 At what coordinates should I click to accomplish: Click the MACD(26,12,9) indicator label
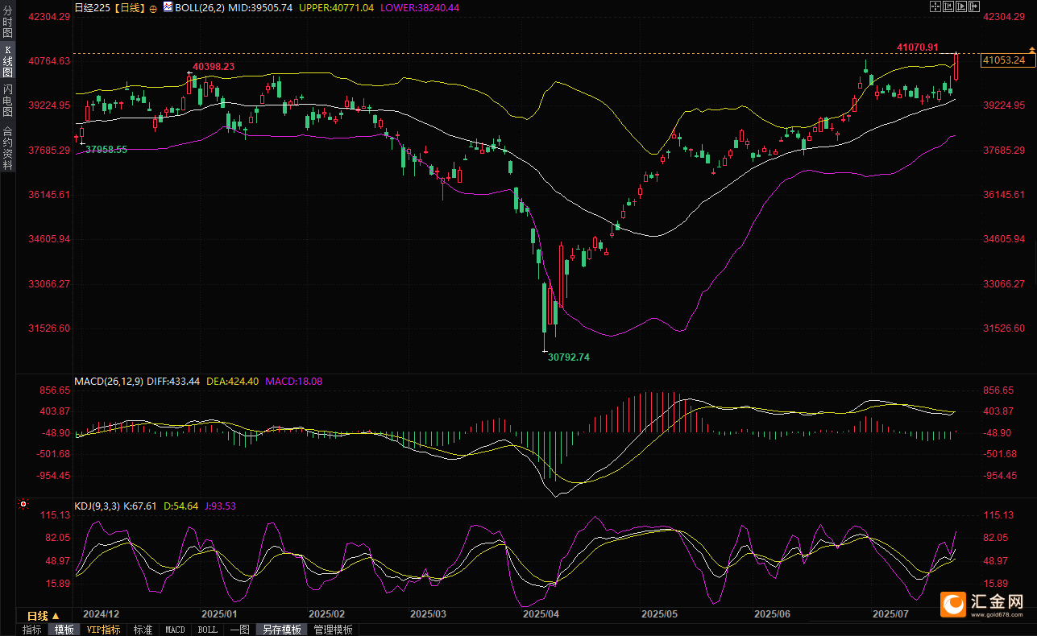click(x=109, y=381)
